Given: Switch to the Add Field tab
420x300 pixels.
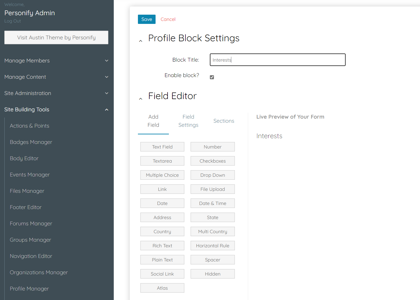Looking at the screenshot, I should coord(153,121).
